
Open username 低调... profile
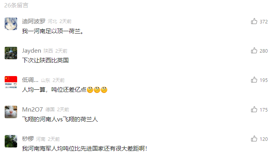pos(30,80)
